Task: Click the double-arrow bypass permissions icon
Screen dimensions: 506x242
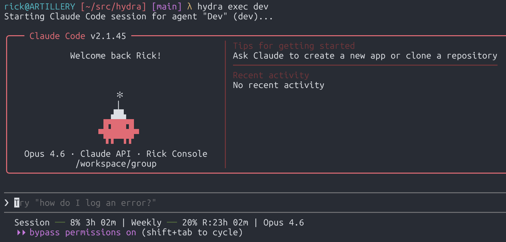Action: coord(21,233)
